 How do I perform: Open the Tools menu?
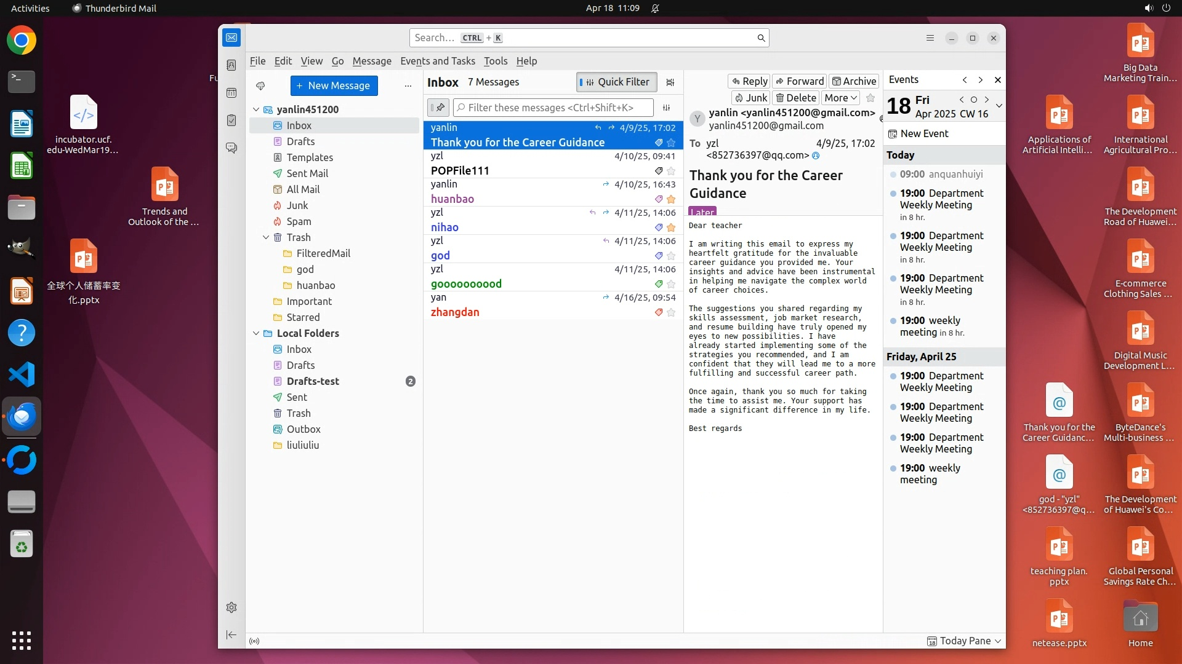pos(495,61)
